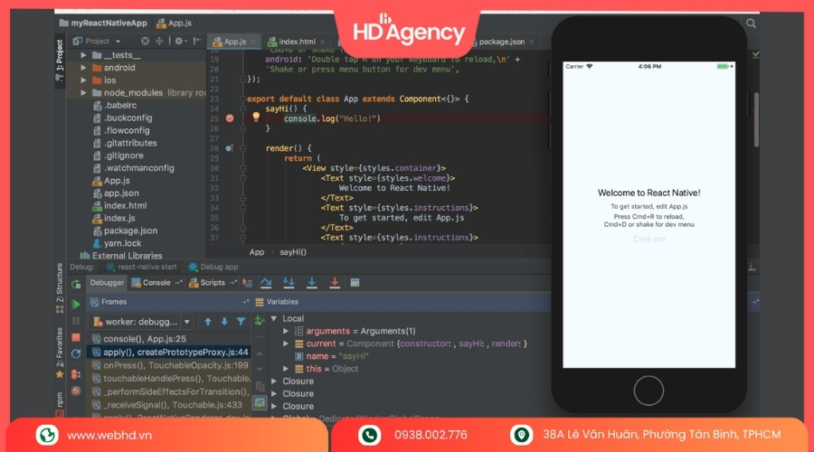Close the index.html tab
The image size is (814, 452).
(x=322, y=42)
